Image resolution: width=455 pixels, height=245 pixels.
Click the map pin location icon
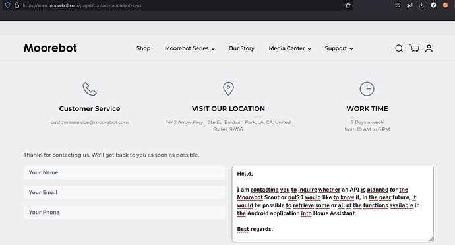pyautogui.click(x=228, y=88)
